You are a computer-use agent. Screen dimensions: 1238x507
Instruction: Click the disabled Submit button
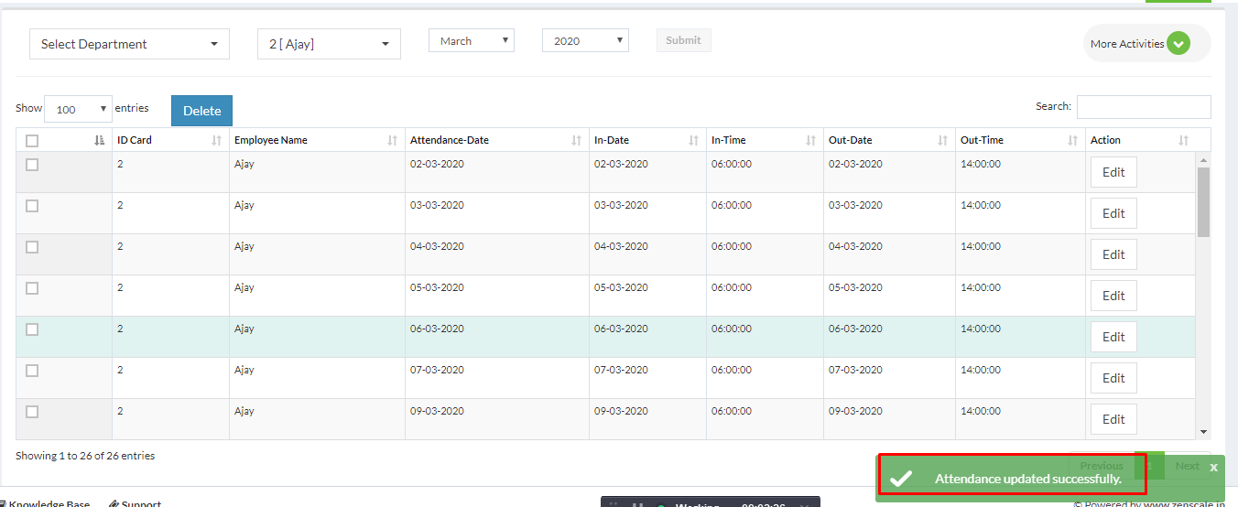683,40
